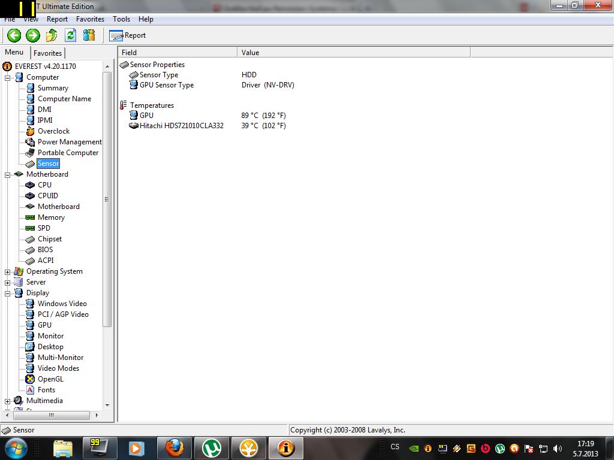The height and width of the screenshot is (460, 614).
Task: Click the tree scroll-down arrow
Action: 107,405
